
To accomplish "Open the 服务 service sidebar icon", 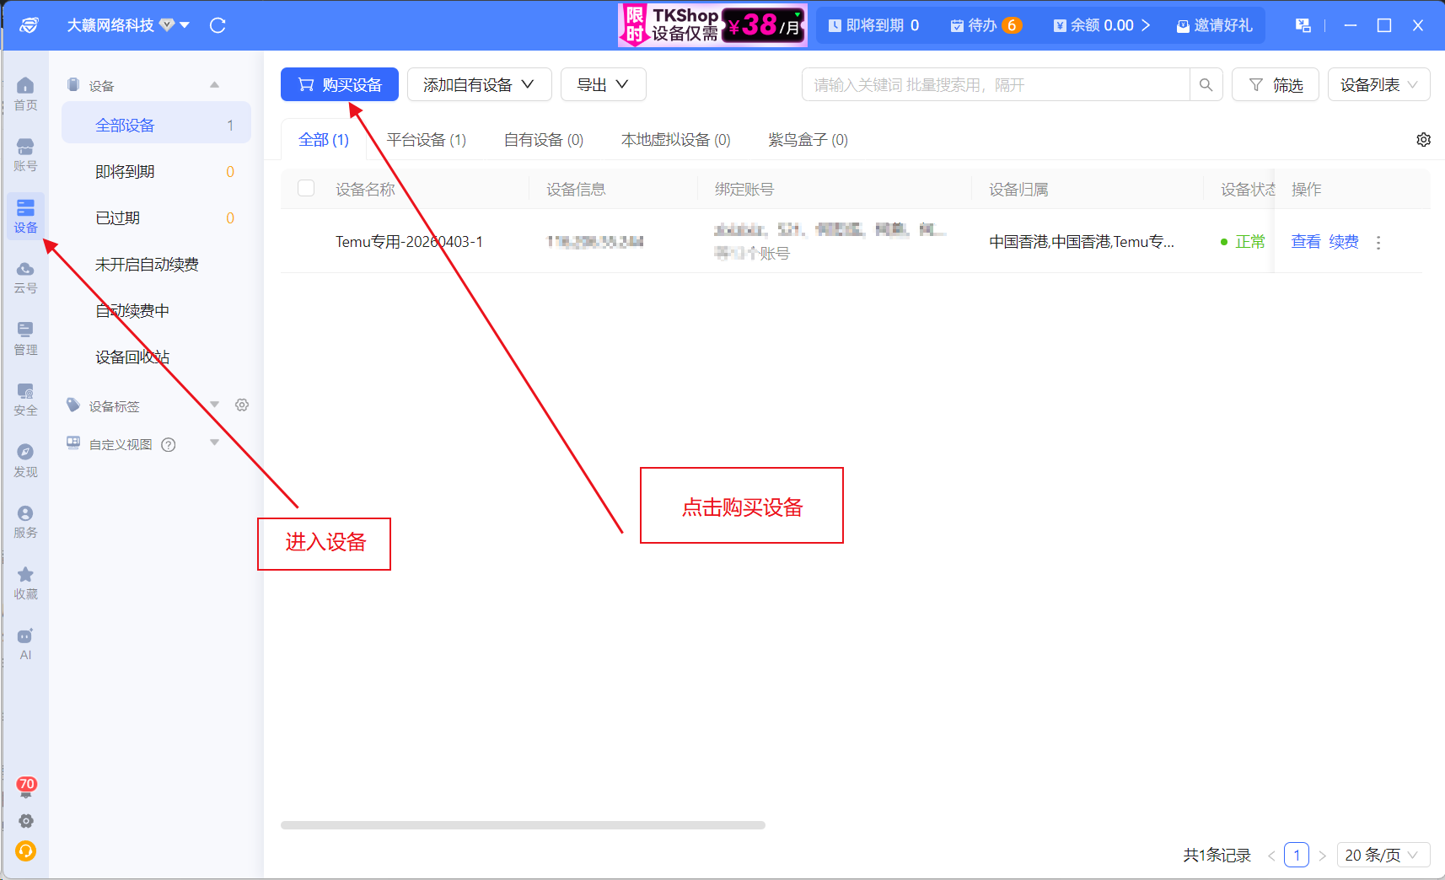I will pos(25,522).
